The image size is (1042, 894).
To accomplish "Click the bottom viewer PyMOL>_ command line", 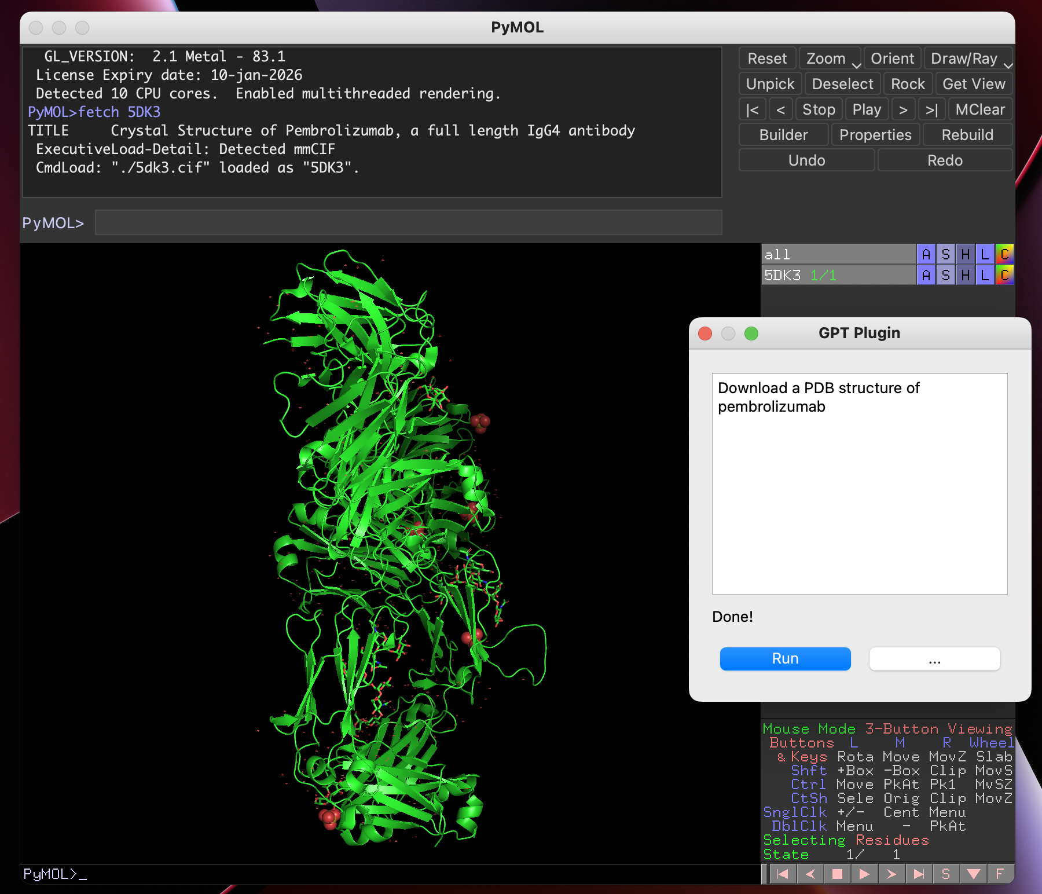I will click(x=390, y=874).
